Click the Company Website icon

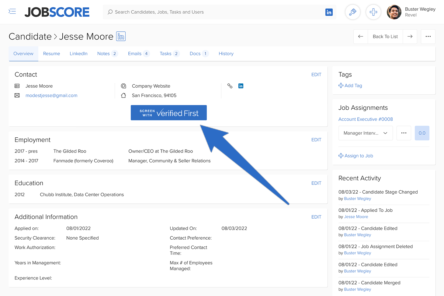[123, 86]
